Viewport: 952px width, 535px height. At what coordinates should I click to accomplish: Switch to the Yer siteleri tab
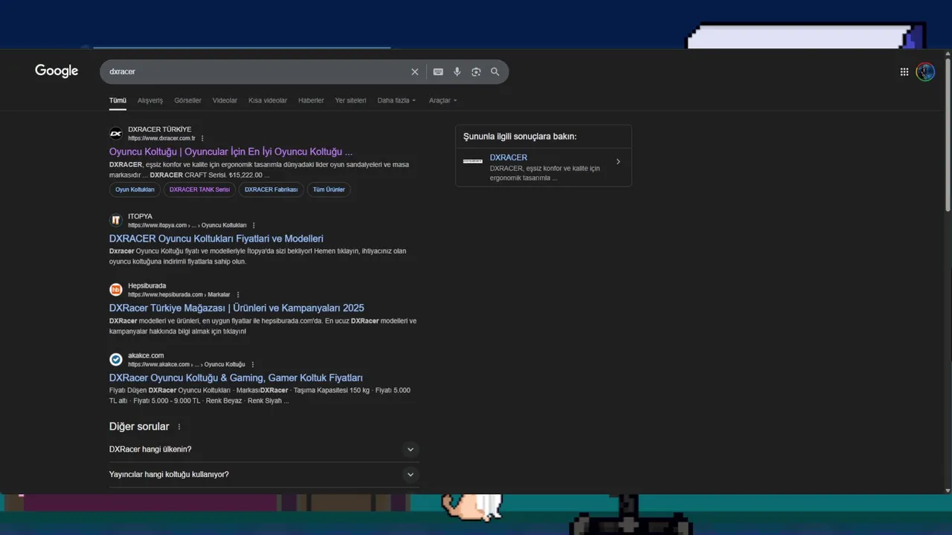350,100
